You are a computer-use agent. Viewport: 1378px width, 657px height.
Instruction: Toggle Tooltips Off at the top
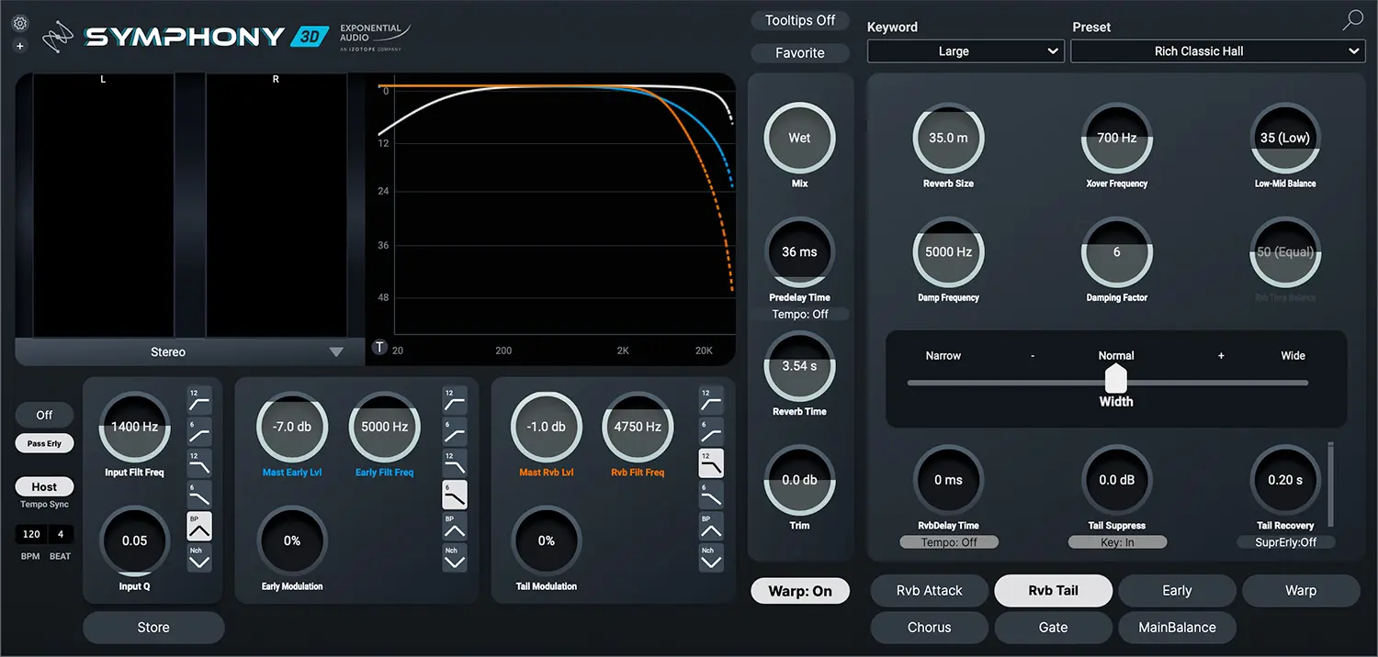pos(799,19)
